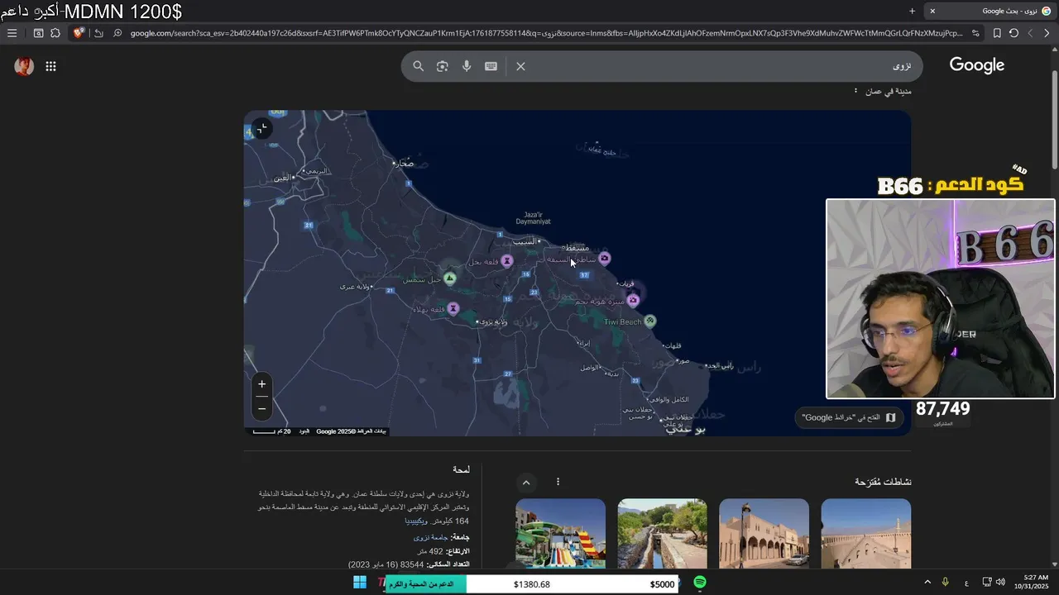
Task: Click the page vertical scrollbar
Action: coord(1053,120)
